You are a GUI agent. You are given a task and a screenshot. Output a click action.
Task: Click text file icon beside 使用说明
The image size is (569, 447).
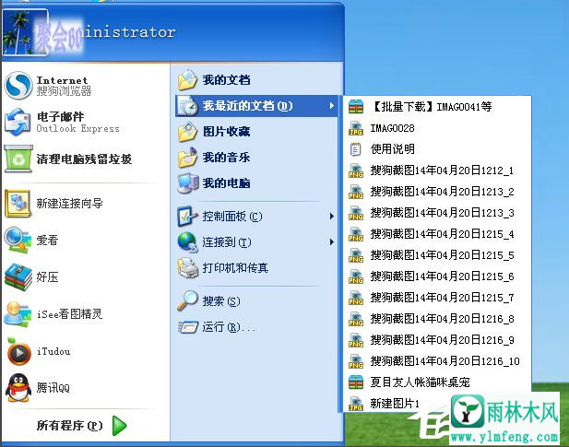click(356, 149)
